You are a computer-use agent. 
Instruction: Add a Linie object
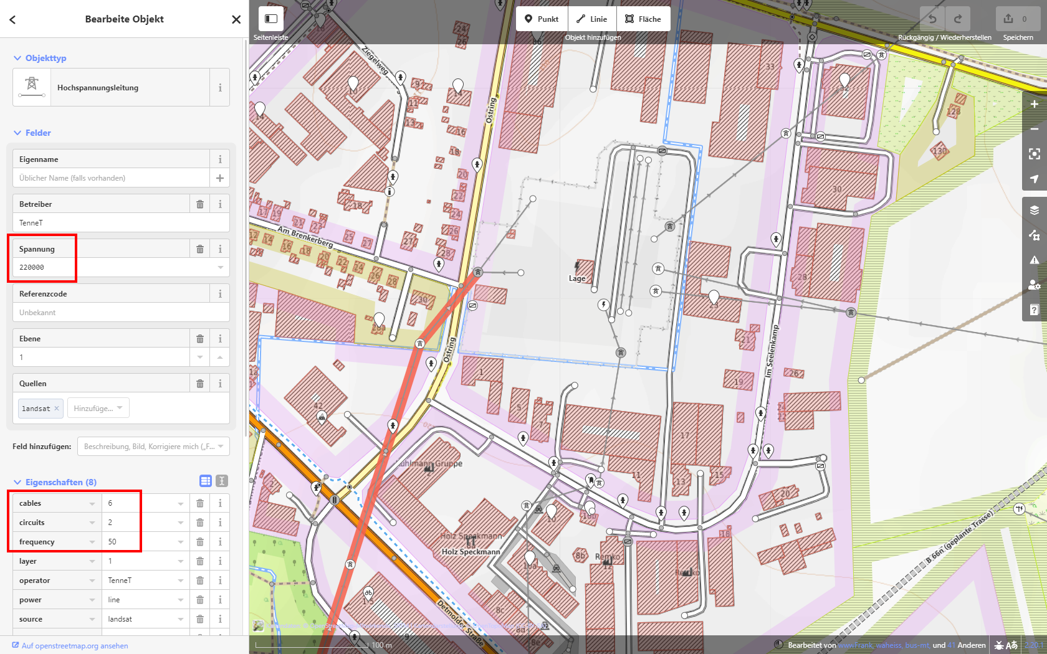[x=592, y=19]
